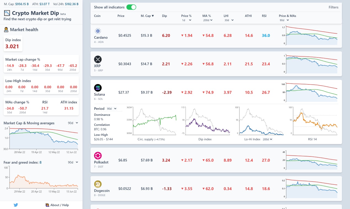Image resolution: width=350 pixels, height=209 pixels.
Task: Click Solana Dominance 0.98 % text
Action: 99,119
